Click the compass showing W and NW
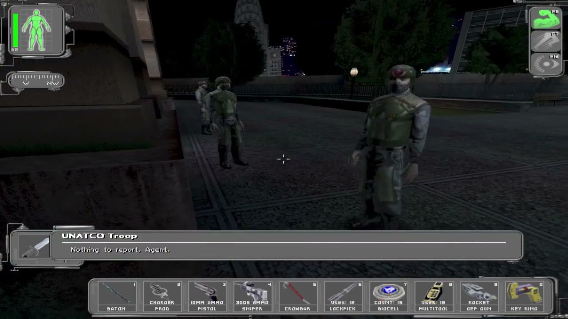 click(36, 81)
